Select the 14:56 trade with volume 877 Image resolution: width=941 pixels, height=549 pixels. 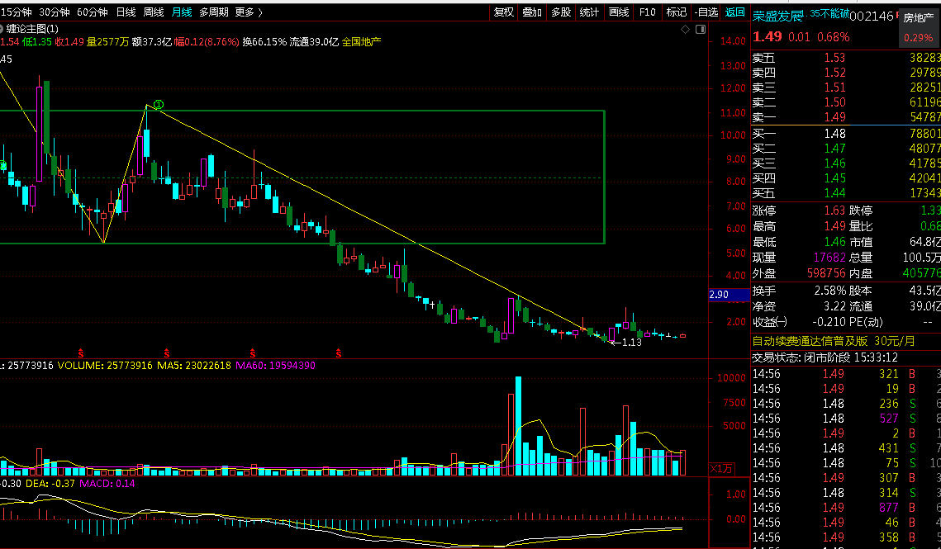[x=846, y=508]
